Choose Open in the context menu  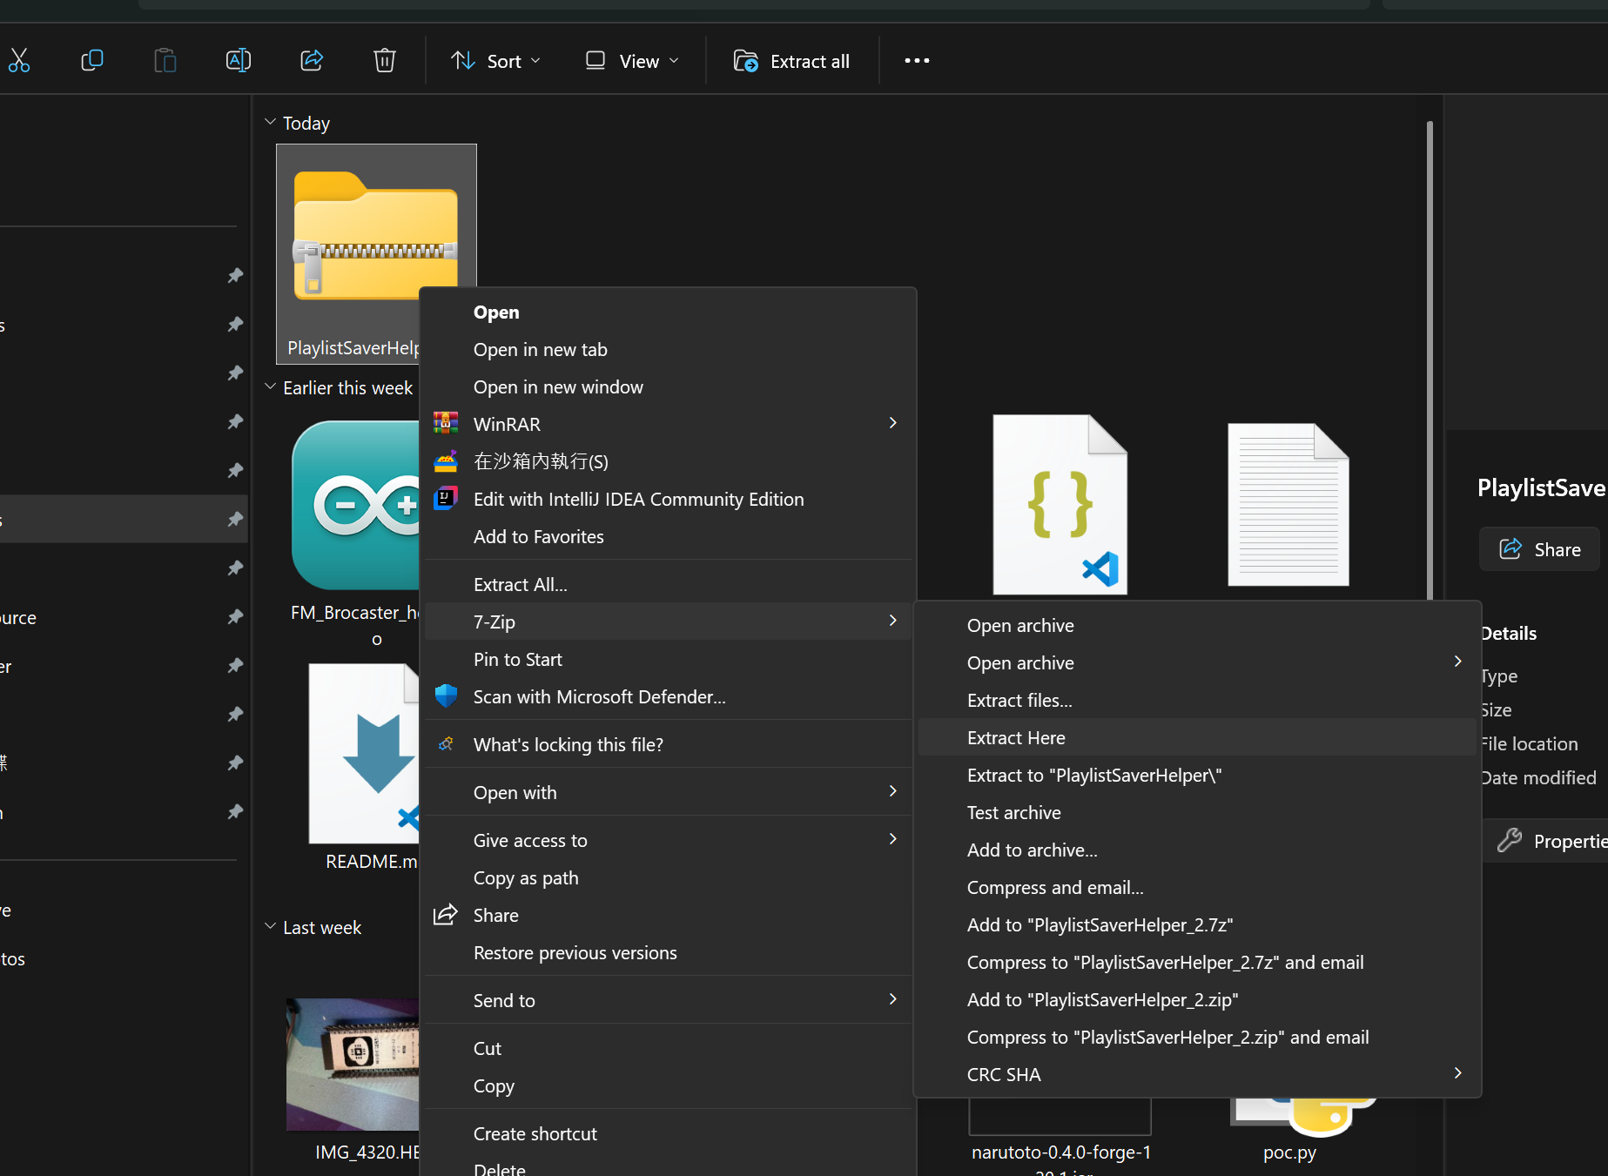667,312
